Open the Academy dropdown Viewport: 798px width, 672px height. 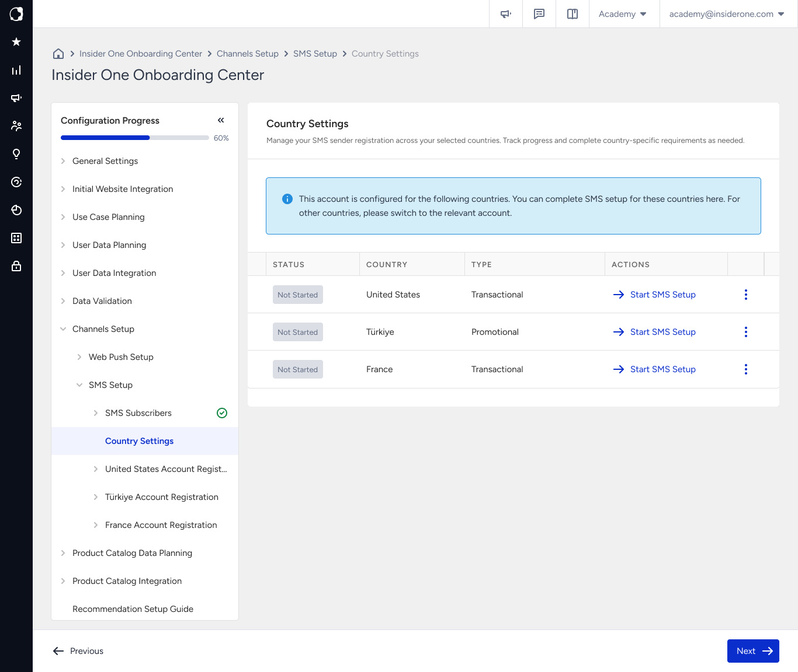tap(623, 14)
